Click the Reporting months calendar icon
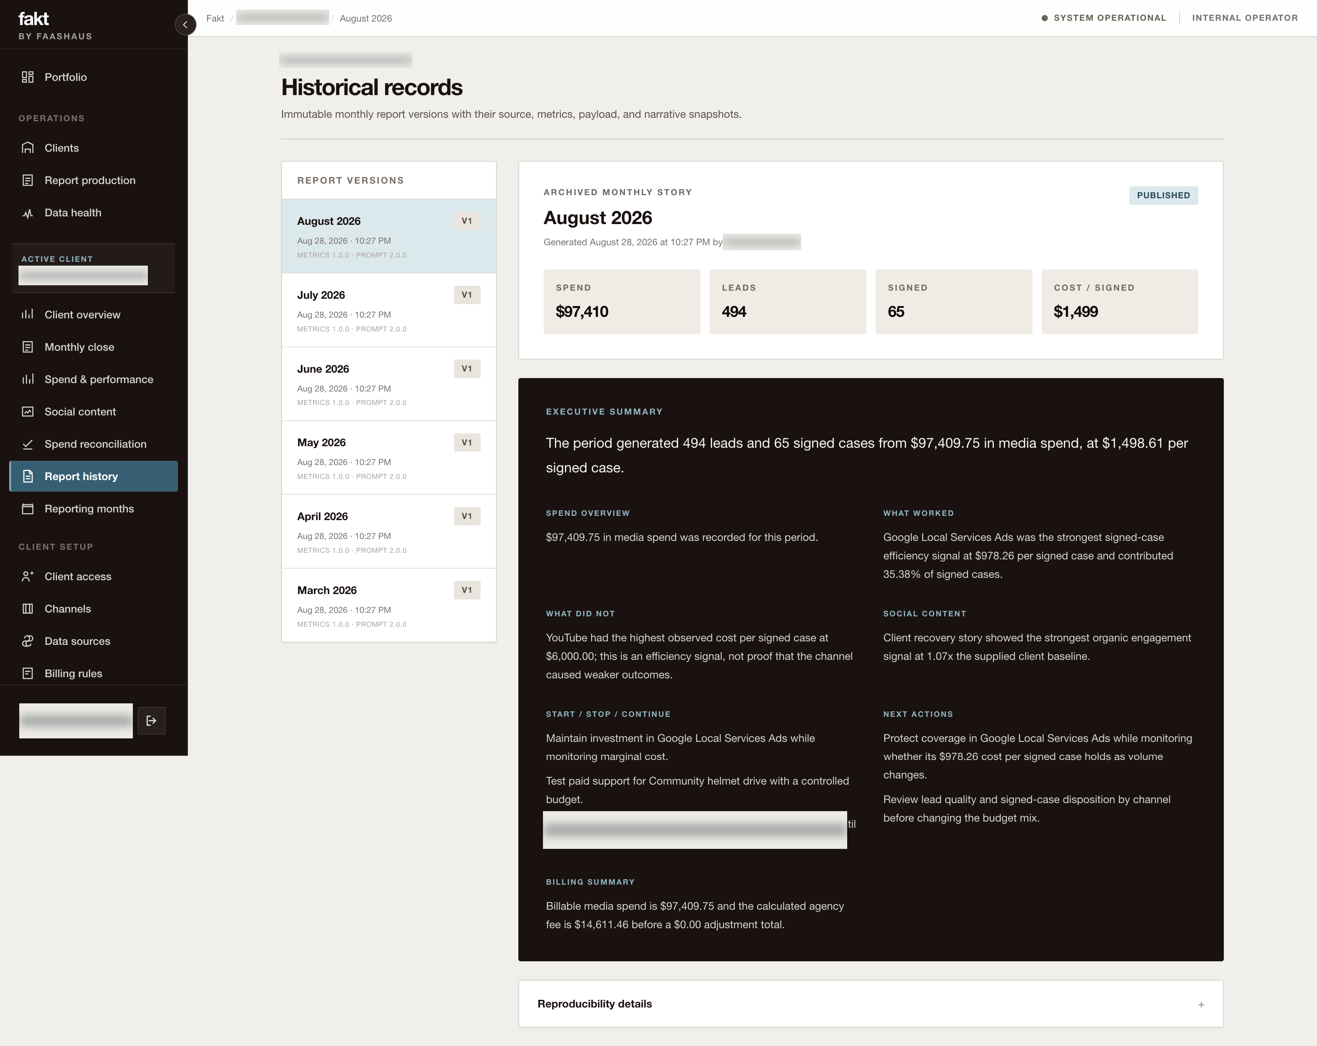1317x1046 pixels. tap(27, 509)
